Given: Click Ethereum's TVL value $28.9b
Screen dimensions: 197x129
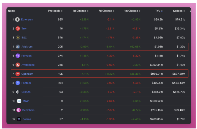Looking at the screenshot, I should [x=158, y=19].
